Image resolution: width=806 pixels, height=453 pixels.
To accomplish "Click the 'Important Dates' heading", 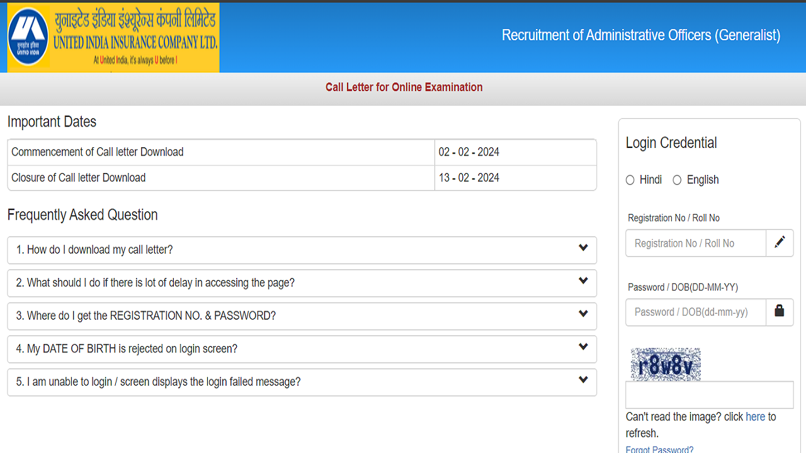I will click(x=52, y=122).
